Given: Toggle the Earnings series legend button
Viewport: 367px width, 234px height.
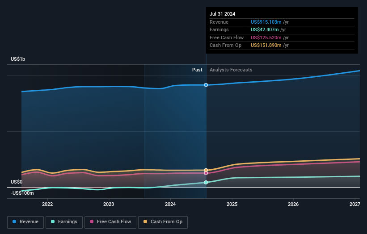Looking at the screenshot, I should pyautogui.click(x=64, y=222).
